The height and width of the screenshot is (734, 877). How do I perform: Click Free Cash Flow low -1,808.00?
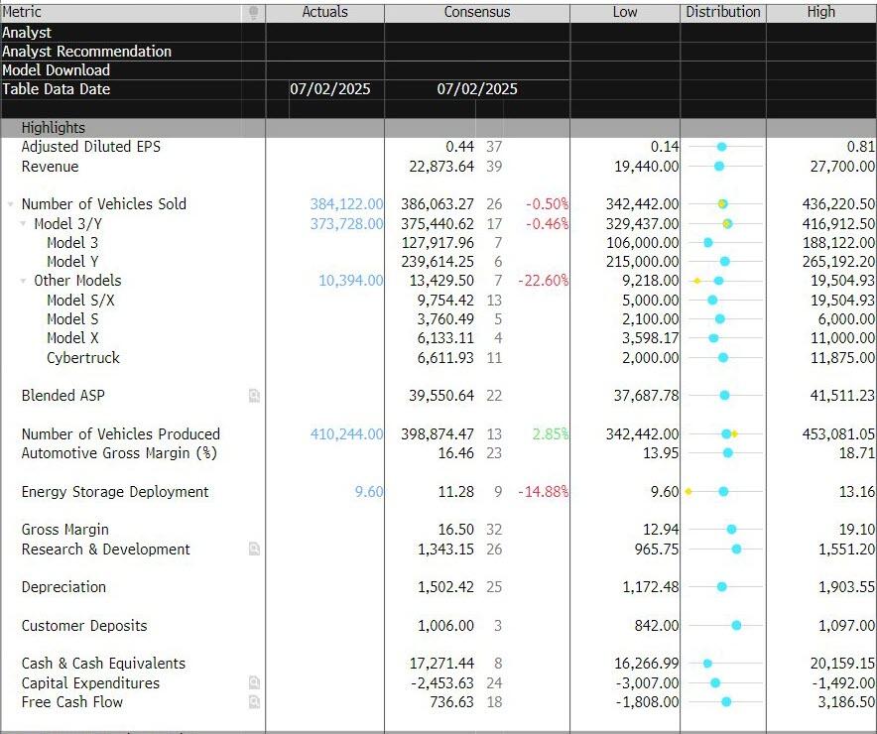[x=647, y=702]
